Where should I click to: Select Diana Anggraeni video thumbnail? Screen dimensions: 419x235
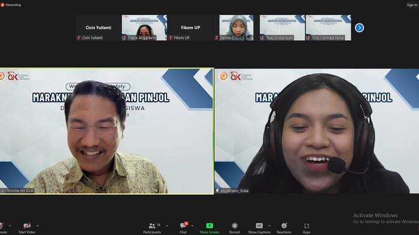144,28
